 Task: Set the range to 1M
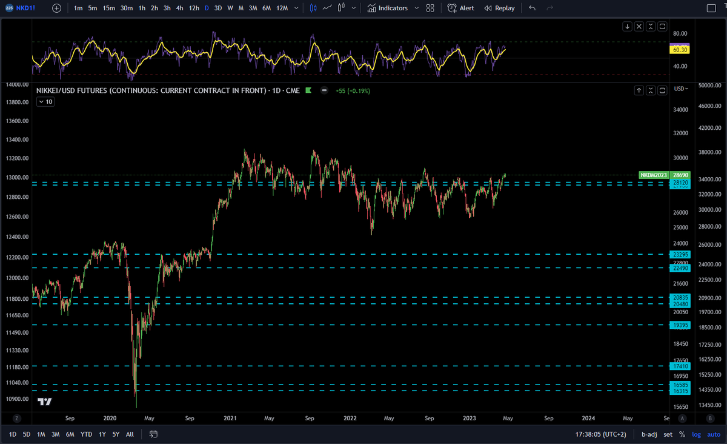tap(41, 434)
